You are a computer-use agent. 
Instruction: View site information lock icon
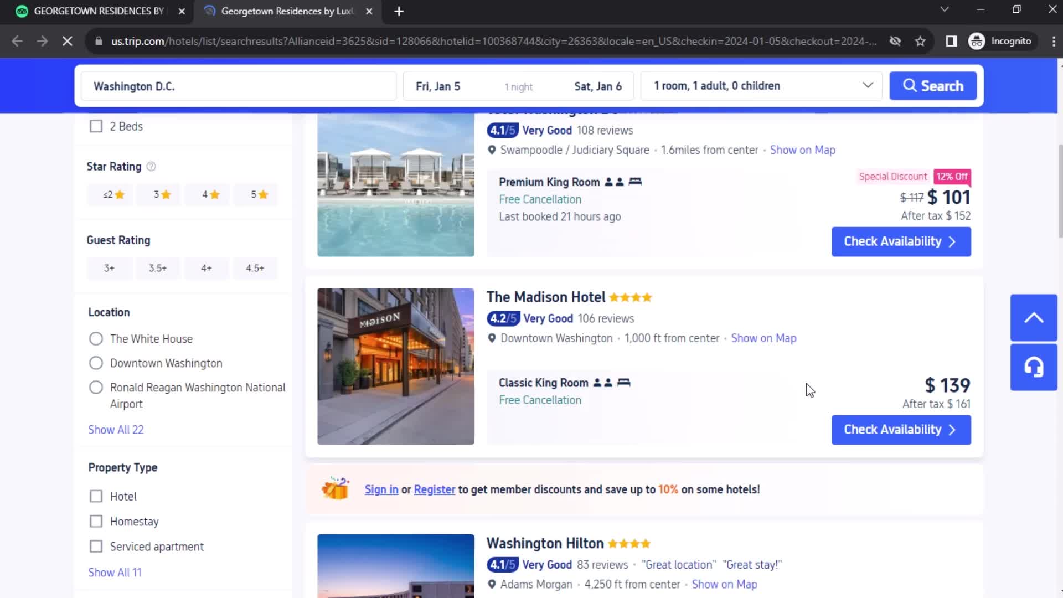(x=99, y=41)
